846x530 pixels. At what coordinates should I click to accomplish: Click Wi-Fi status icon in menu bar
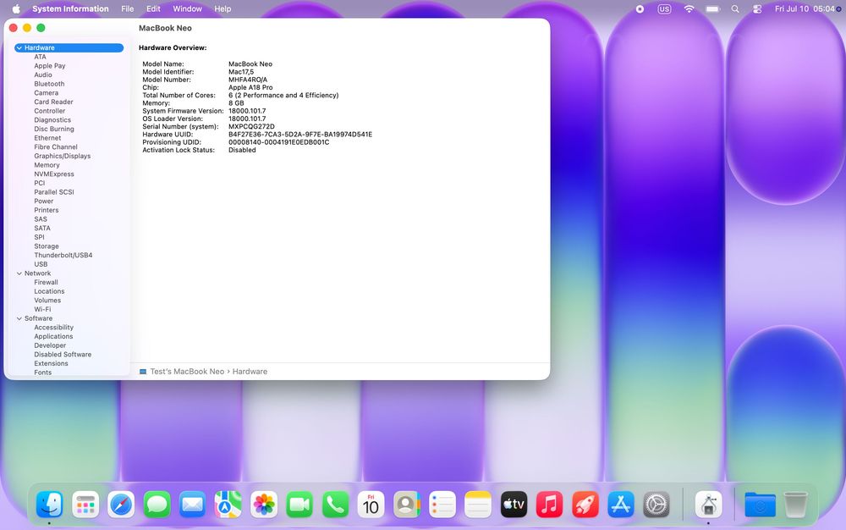689,8
